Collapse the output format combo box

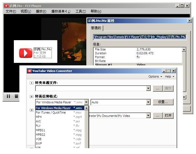[x=86, y=102]
